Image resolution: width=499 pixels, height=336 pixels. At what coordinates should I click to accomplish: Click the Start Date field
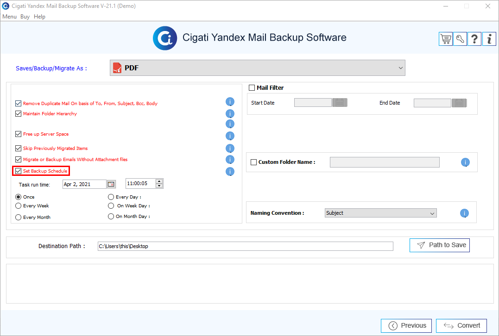pyautogui.click(x=313, y=103)
